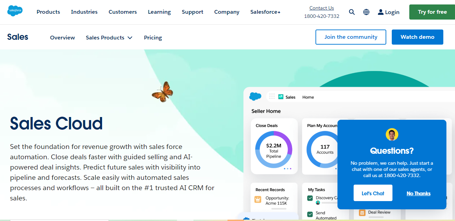Click the Watch demo button
Screen dimensions: 455x221
tap(418, 37)
